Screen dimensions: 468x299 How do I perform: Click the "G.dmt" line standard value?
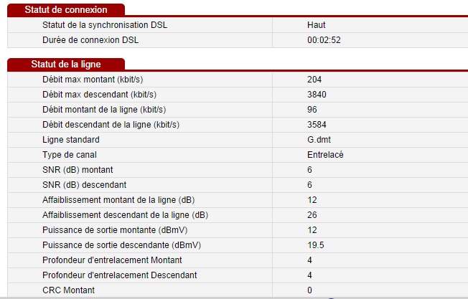(x=319, y=139)
